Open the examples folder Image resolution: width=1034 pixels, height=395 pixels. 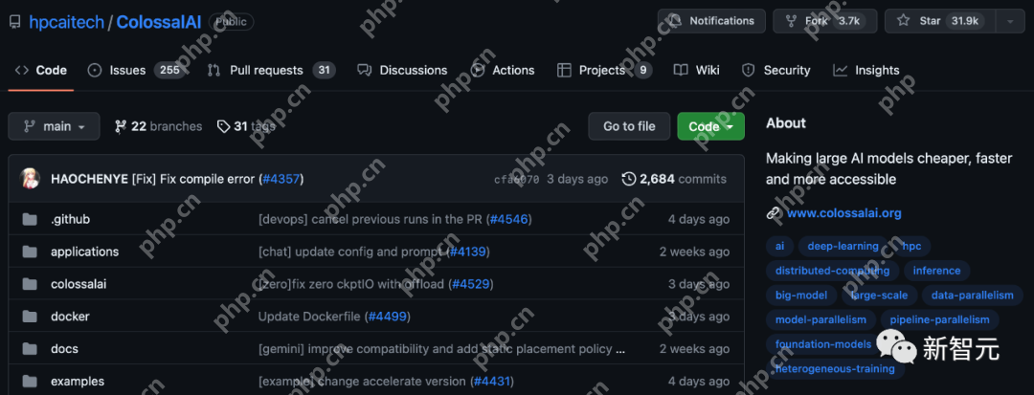tap(78, 382)
